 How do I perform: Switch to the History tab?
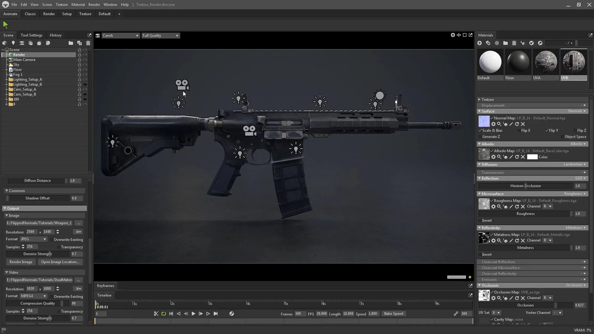[55, 35]
